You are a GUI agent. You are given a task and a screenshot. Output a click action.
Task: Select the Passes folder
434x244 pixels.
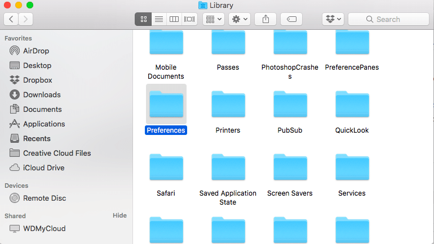point(228,43)
